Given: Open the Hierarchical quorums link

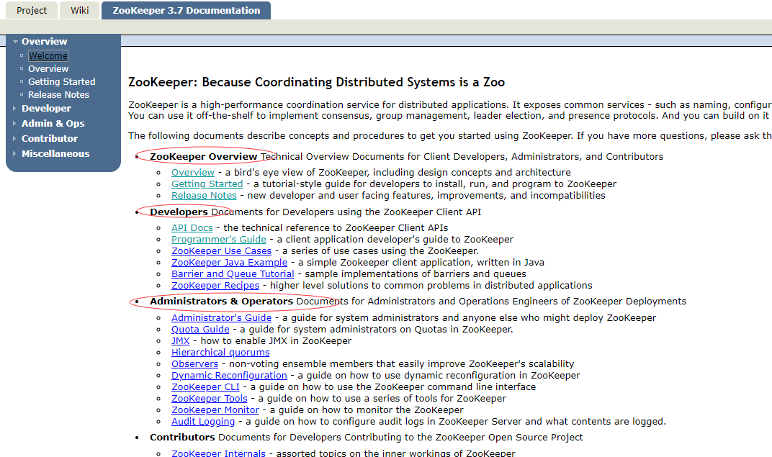Looking at the screenshot, I should (220, 353).
